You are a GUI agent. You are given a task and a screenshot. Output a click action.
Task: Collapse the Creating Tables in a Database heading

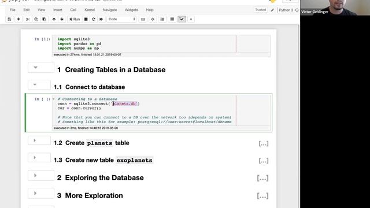click(x=35, y=68)
